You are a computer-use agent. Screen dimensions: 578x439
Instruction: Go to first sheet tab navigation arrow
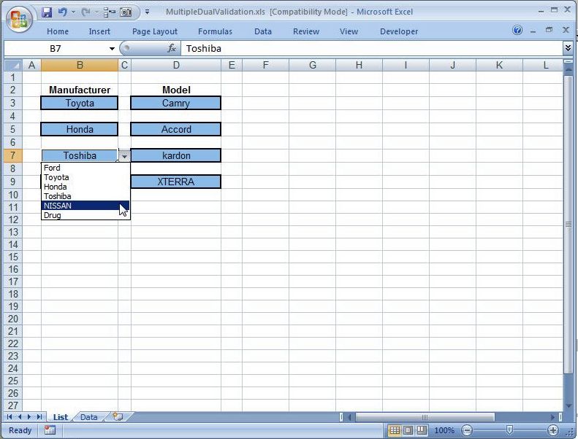pyautogui.click(x=9, y=417)
